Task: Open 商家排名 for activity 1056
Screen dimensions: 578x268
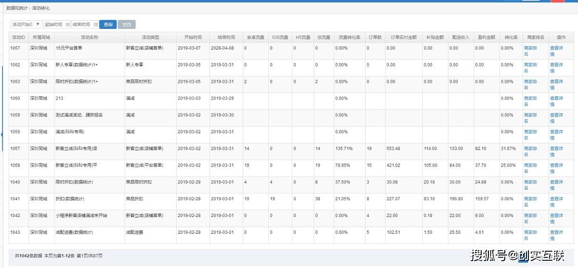Action: point(530,135)
